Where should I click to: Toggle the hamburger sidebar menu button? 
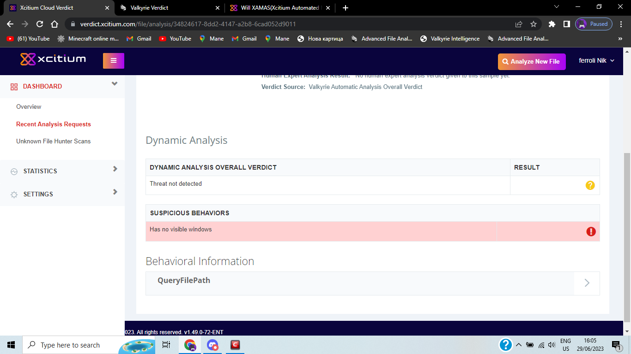point(114,61)
